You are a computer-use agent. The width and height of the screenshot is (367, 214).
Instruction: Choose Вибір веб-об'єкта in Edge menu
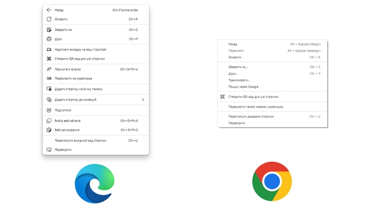(x=96, y=121)
